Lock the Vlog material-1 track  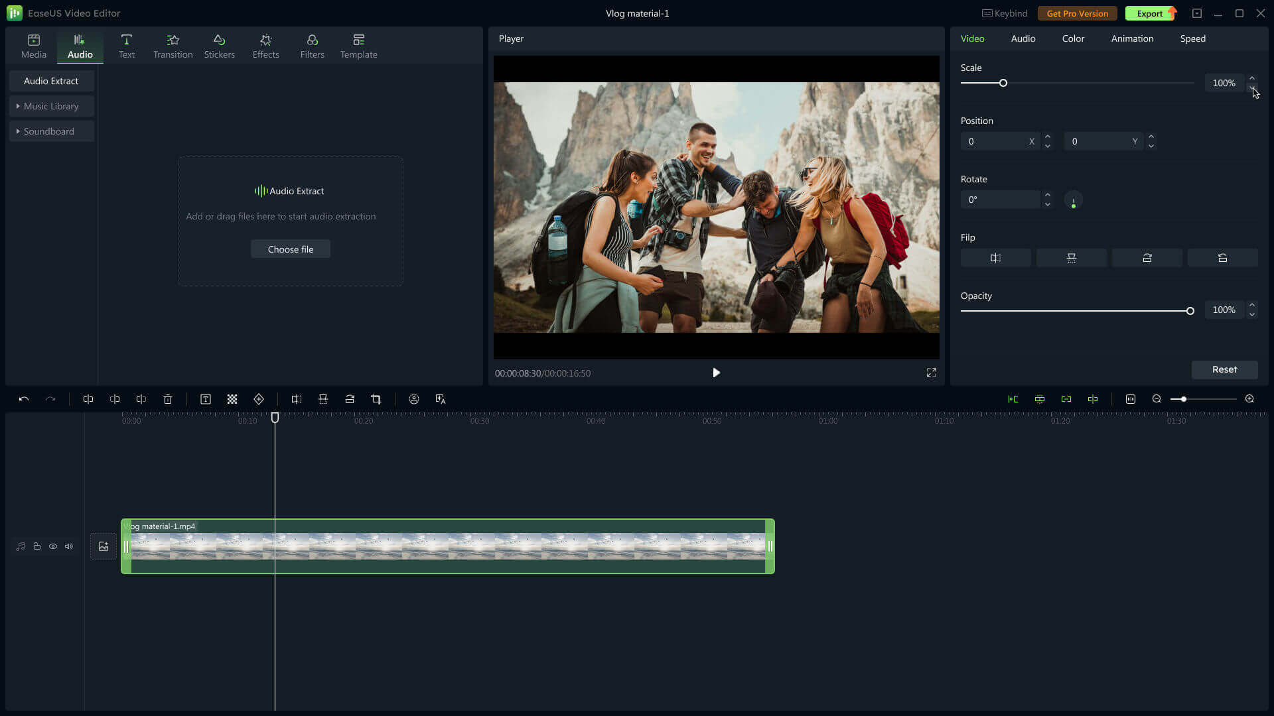[36, 546]
